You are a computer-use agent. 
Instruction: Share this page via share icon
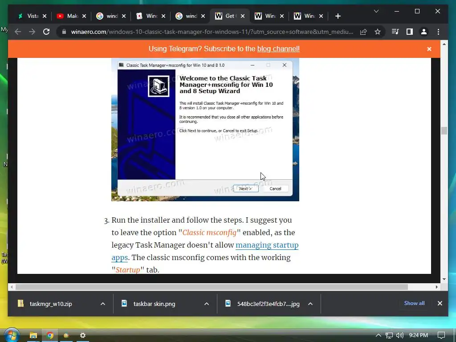click(x=363, y=32)
